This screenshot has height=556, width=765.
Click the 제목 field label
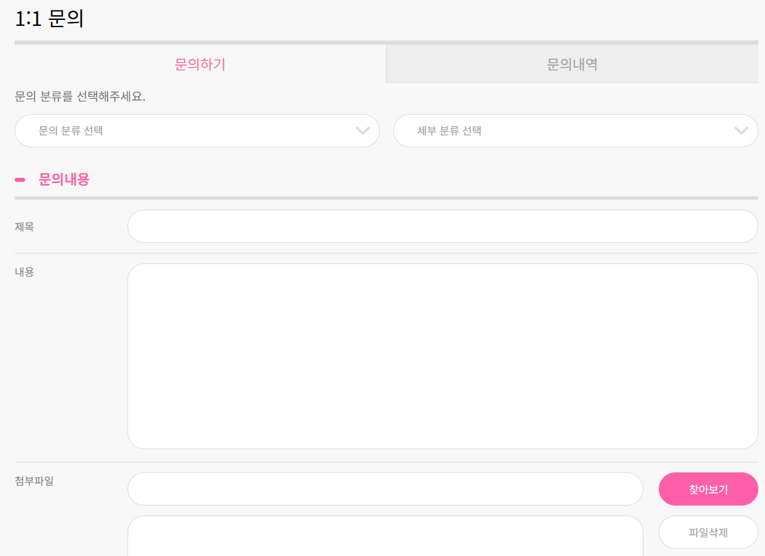coord(25,227)
